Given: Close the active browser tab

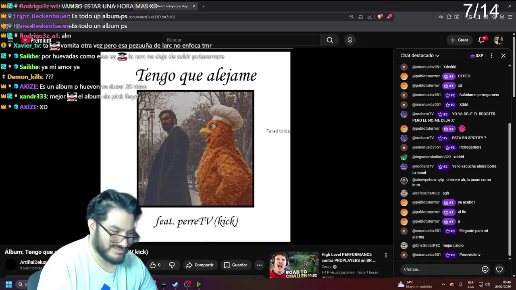Looking at the screenshot, I should (x=193, y=6).
